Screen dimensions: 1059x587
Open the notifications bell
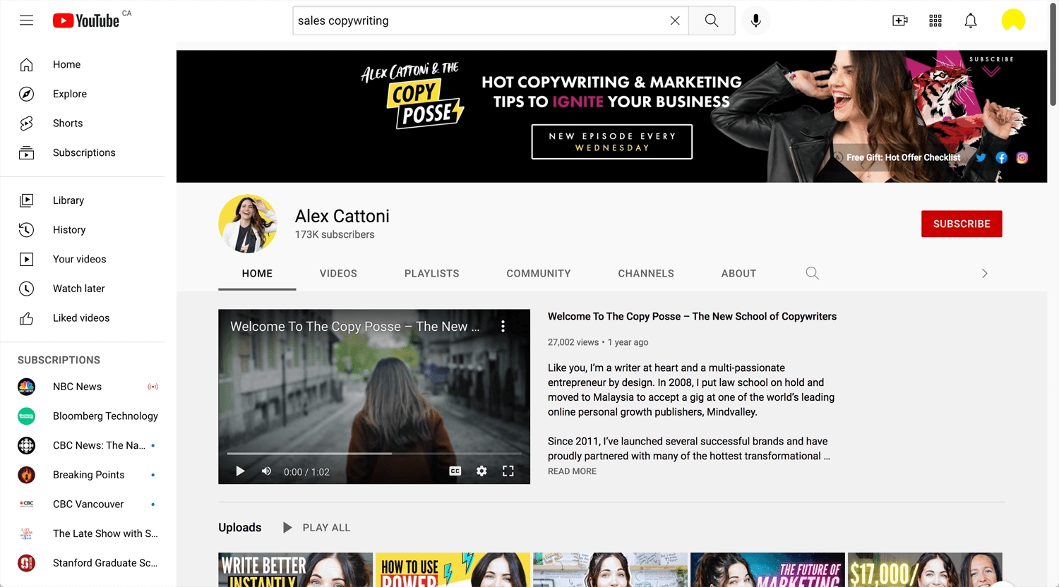click(971, 20)
